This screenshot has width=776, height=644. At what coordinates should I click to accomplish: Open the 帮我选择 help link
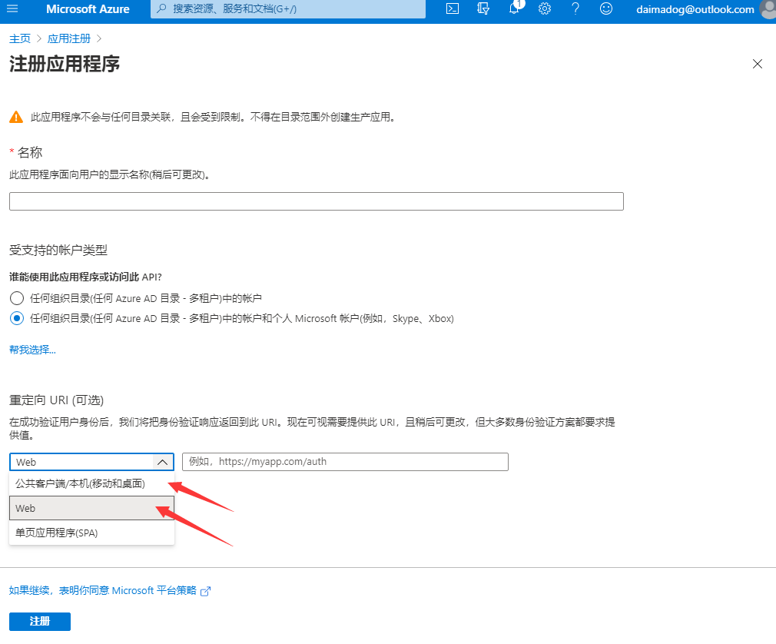pos(33,350)
